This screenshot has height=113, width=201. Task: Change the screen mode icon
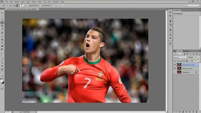(2, 89)
